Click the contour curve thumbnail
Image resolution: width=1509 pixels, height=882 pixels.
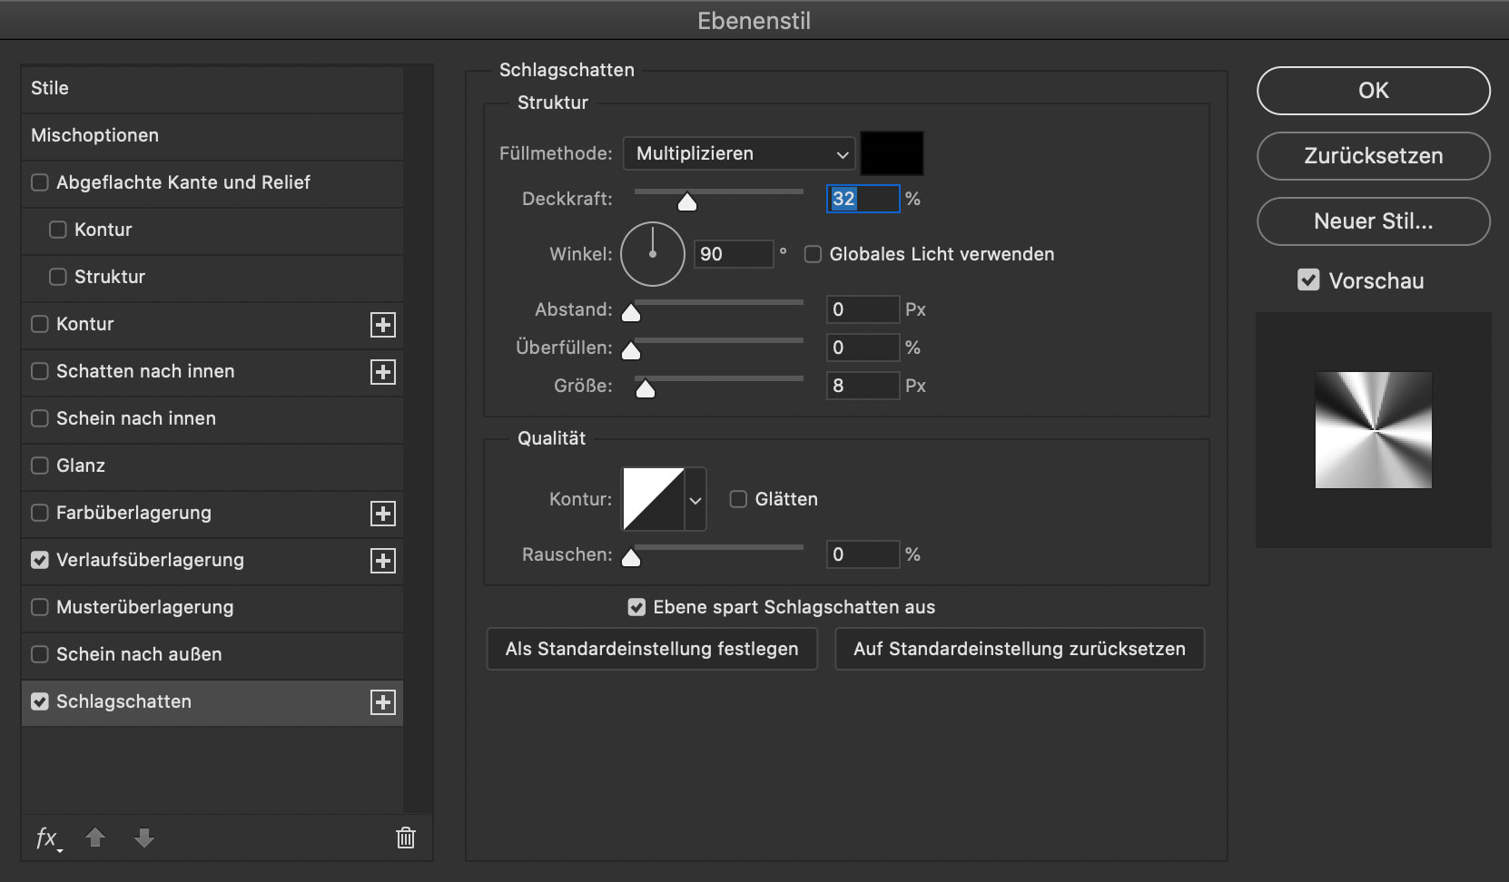click(654, 499)
